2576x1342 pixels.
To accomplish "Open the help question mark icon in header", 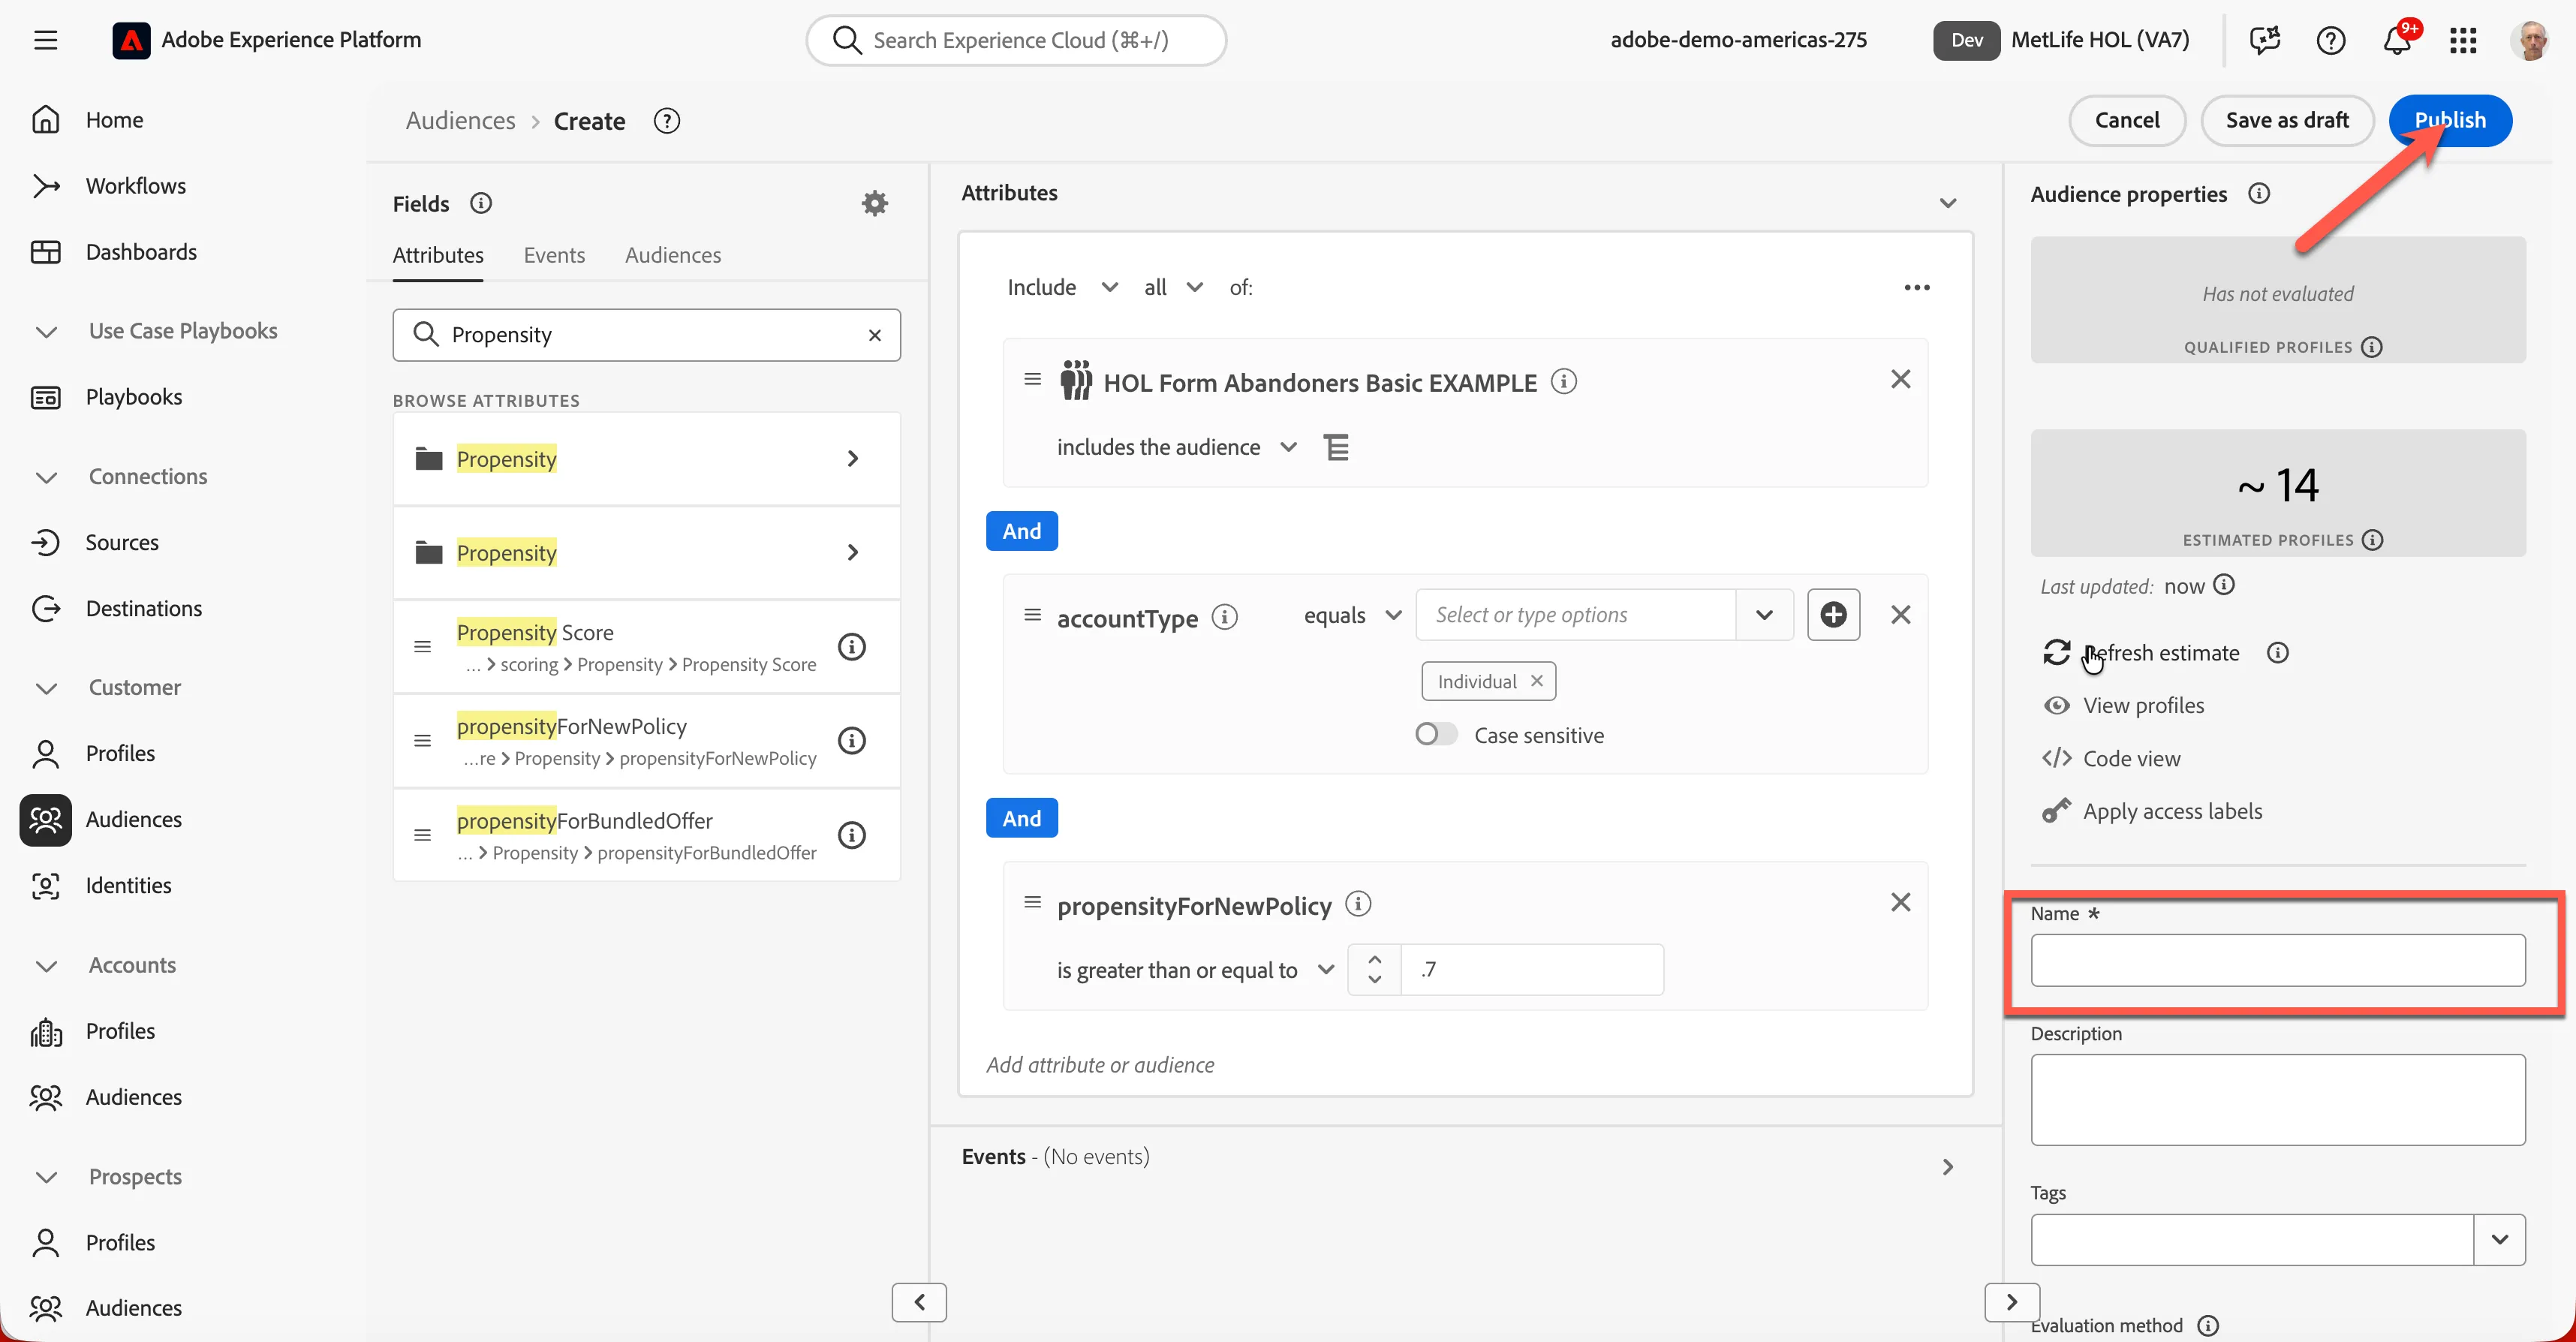I will tap(2331, 40).
